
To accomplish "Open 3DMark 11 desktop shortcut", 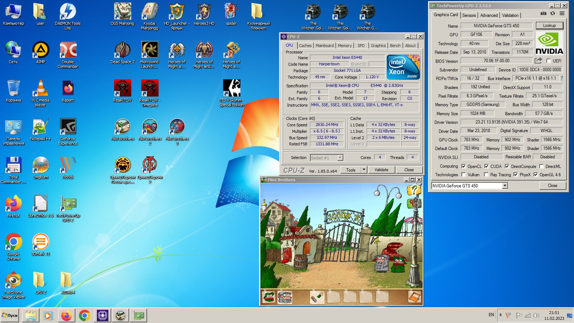I will (x=40, y=244).
